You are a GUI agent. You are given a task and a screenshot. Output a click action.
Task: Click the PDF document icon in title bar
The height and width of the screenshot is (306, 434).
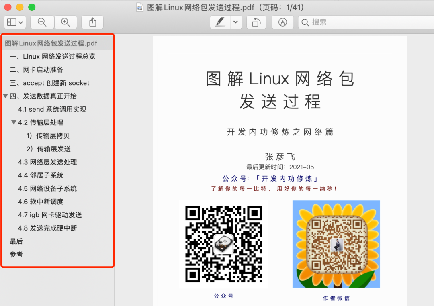pos(140,7)
